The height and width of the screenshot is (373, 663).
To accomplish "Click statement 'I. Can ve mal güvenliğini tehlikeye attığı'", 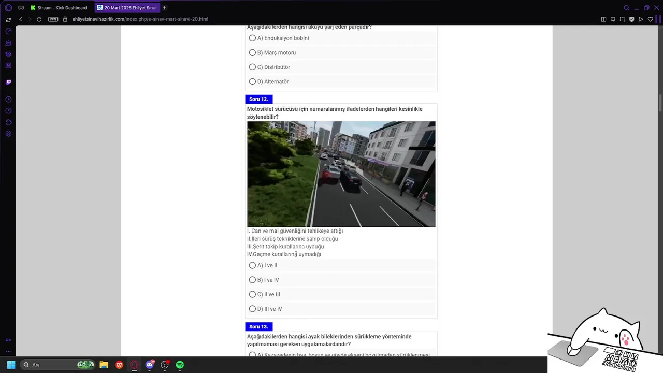I will pyautogui.click(x=295, y=231).
